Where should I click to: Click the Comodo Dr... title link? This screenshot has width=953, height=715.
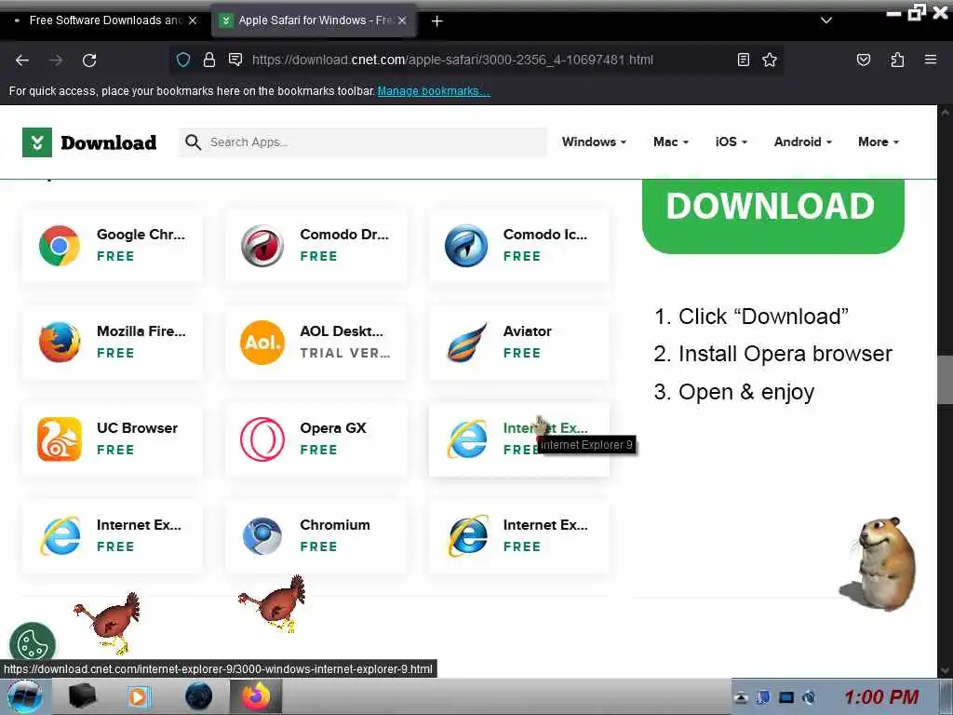(x=344, y=235)
